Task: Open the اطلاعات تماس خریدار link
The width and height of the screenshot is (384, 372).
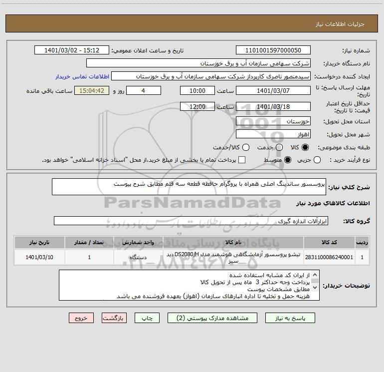Action: (82, 76)
